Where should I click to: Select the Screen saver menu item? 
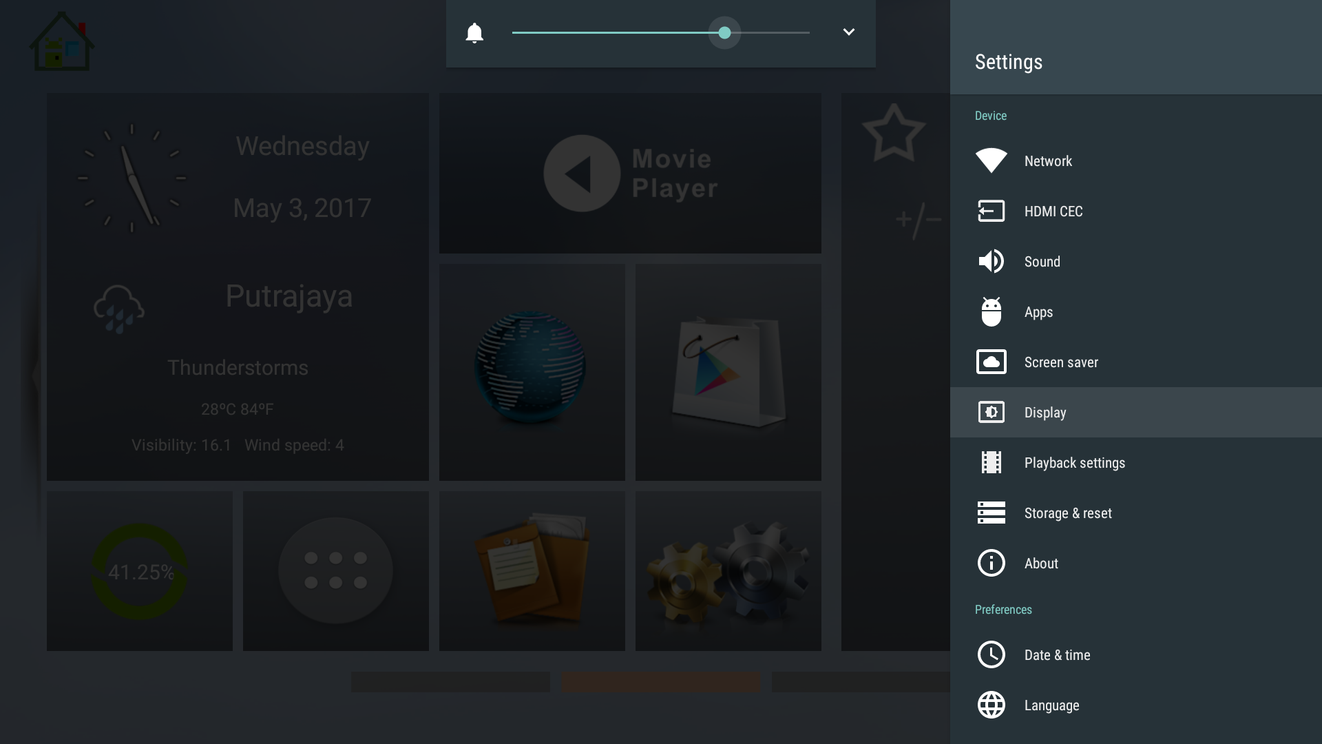pos(1060,362)
